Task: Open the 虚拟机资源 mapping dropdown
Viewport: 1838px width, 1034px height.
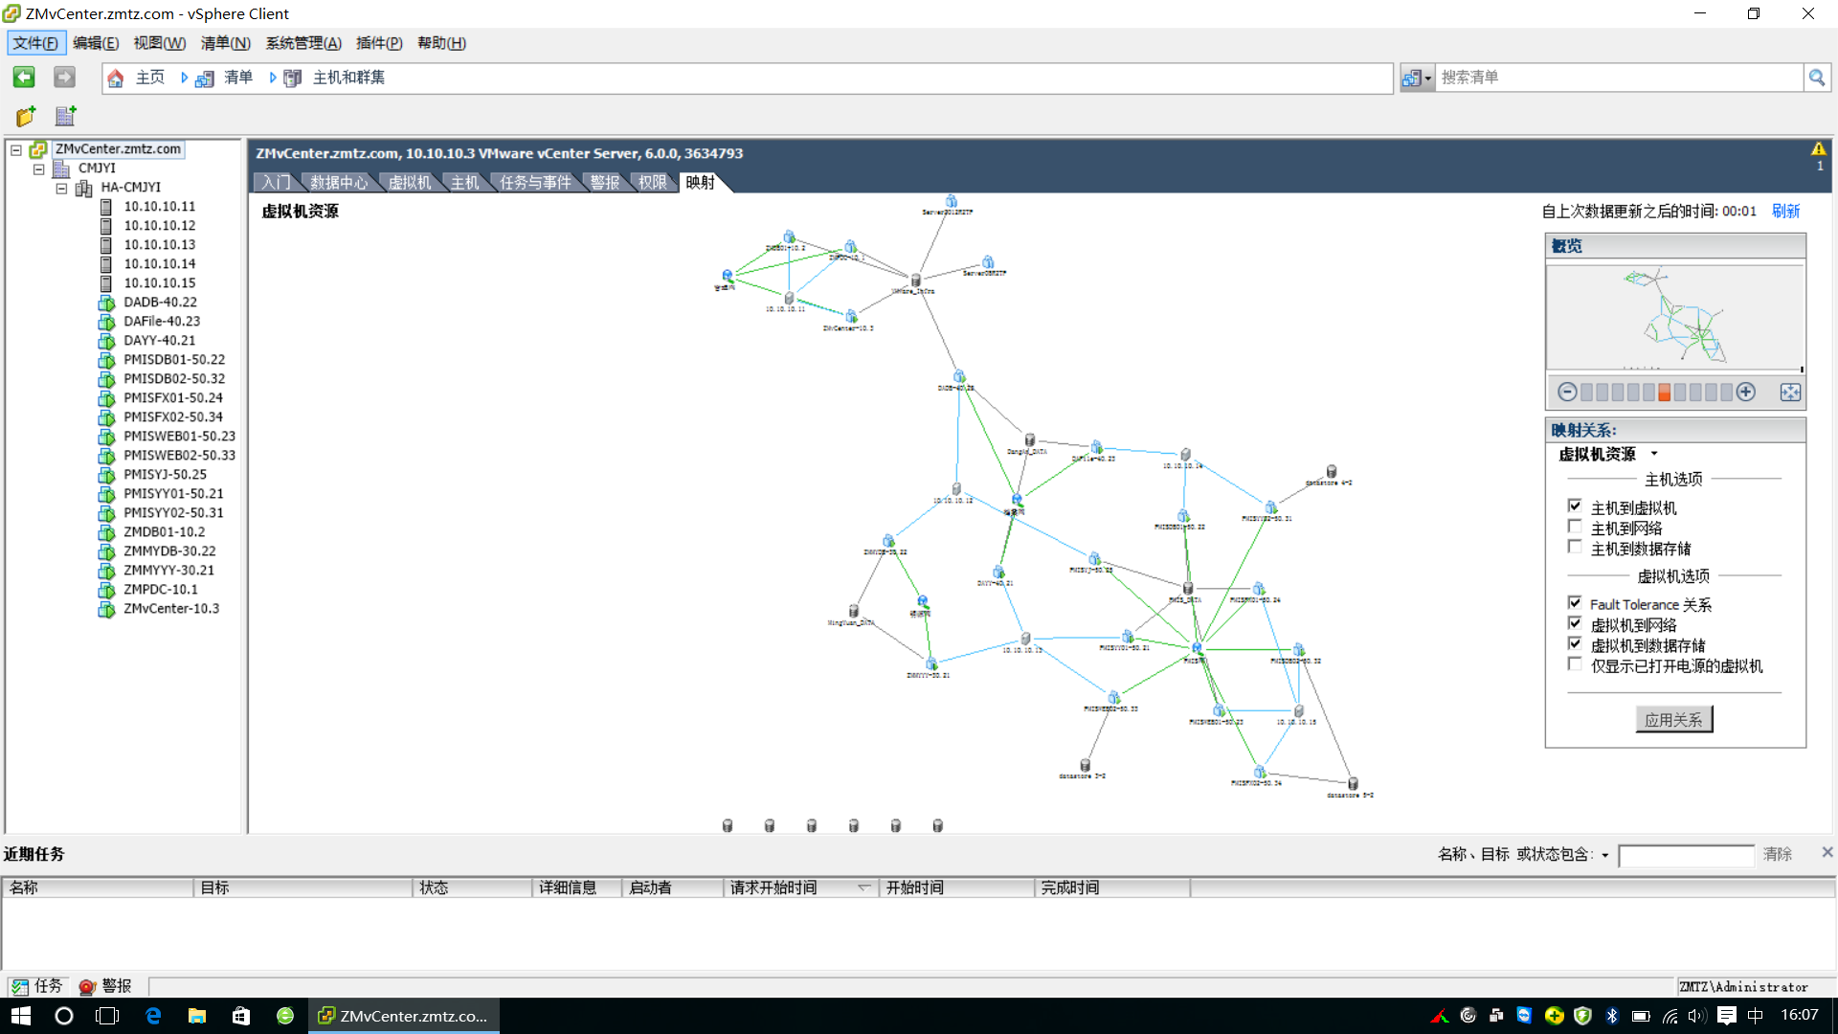Action: pyautogui.click(x=1653, y=454)
